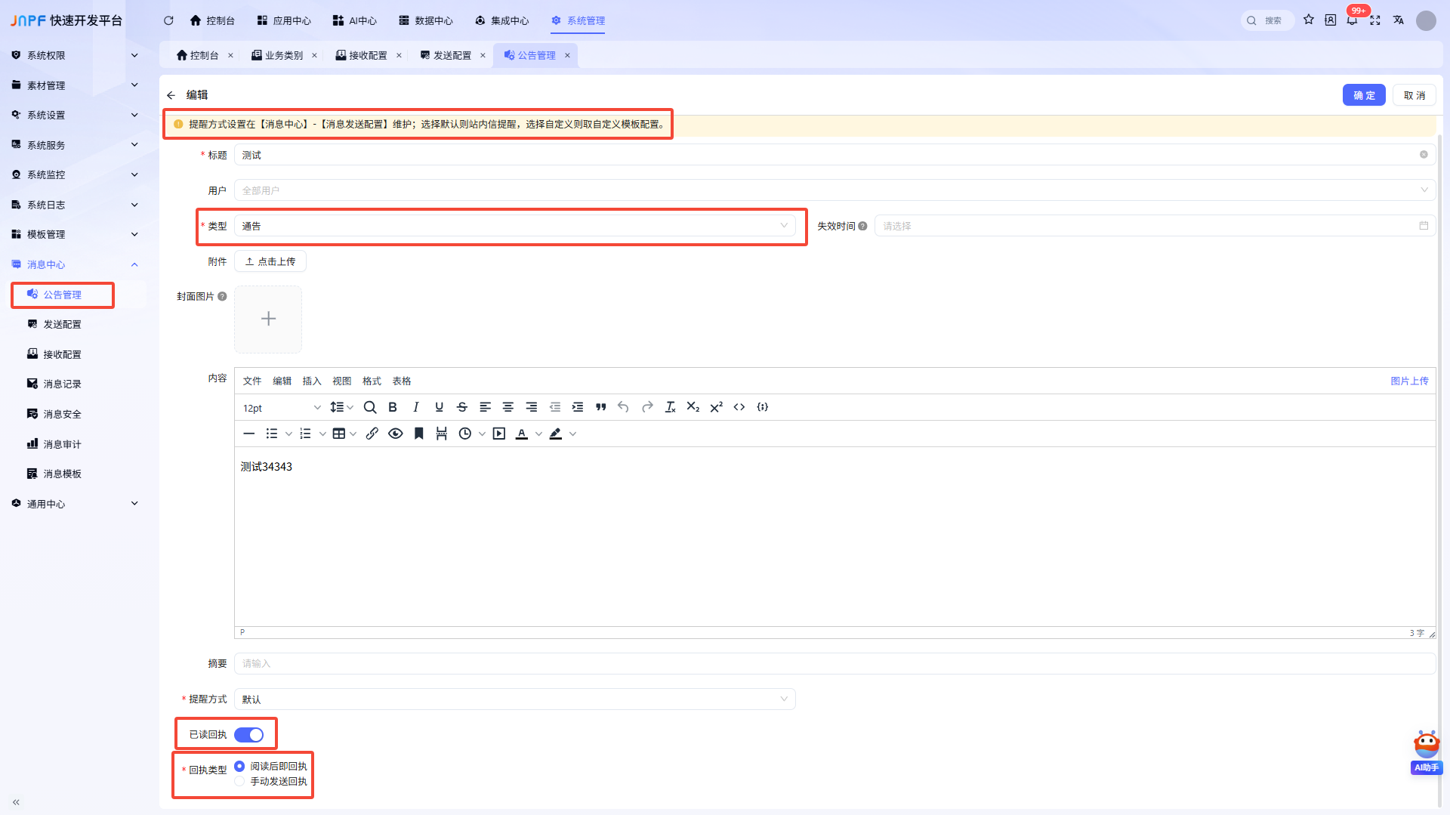Open source code view icon
1450x815 pixels.
click(739, 407)
